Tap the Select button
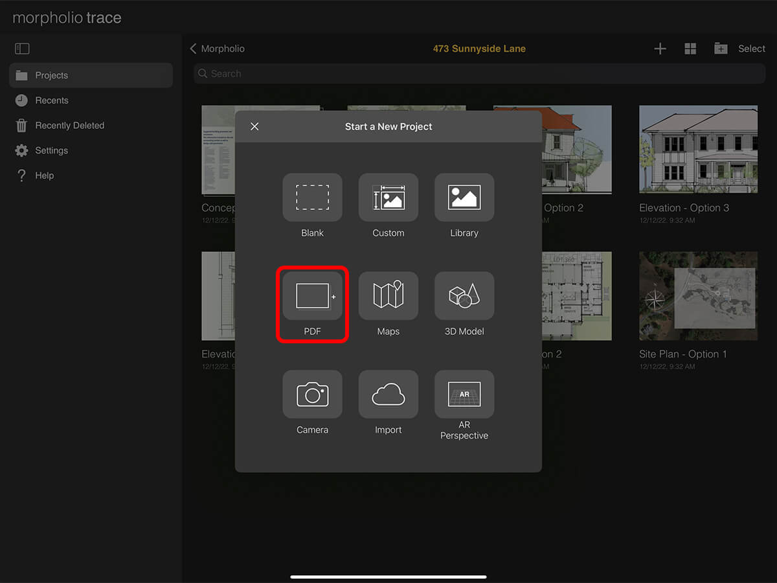Viewport: 777px width, 583px height. (752, 49)
